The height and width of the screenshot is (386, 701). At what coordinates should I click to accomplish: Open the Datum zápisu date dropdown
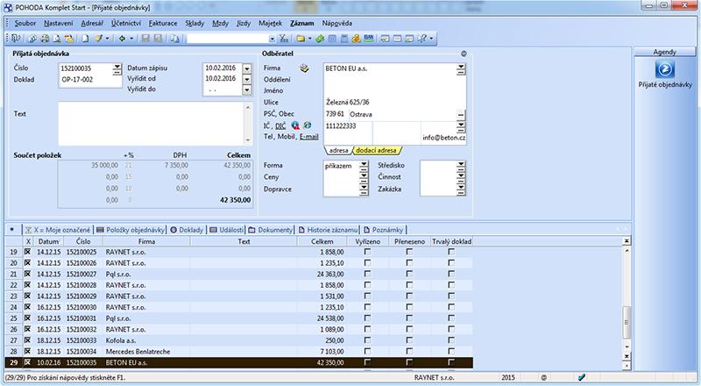(x=247, y=68)
